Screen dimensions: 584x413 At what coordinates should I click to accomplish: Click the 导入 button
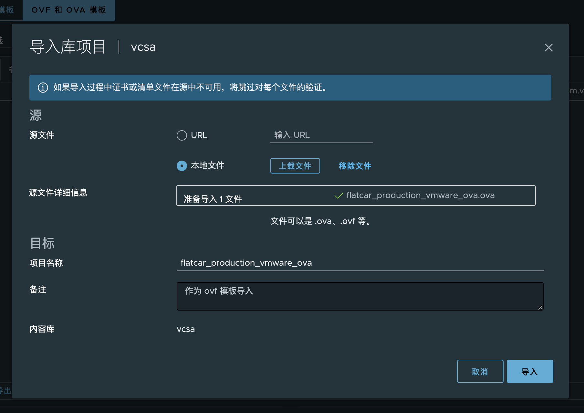(x=530, y=371)
